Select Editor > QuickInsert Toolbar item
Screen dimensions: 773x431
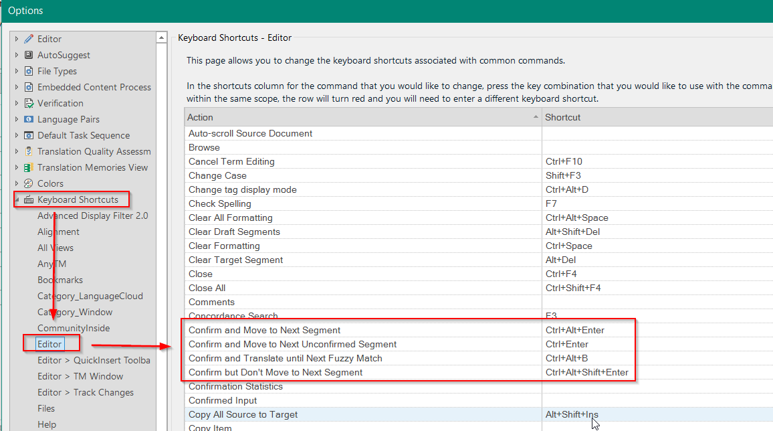click(94, 361)
